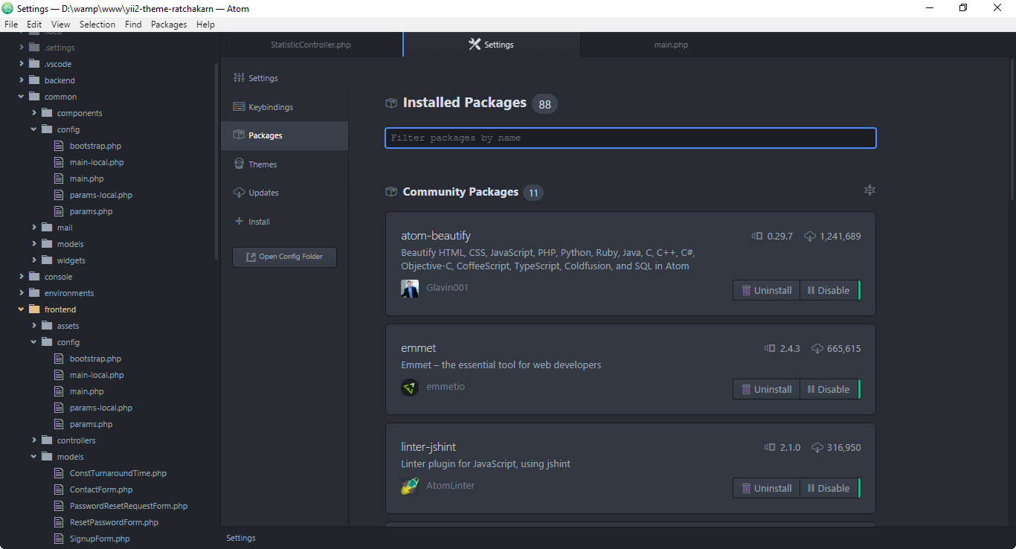Switch to StatisticController.php tab

click(311, 45)
